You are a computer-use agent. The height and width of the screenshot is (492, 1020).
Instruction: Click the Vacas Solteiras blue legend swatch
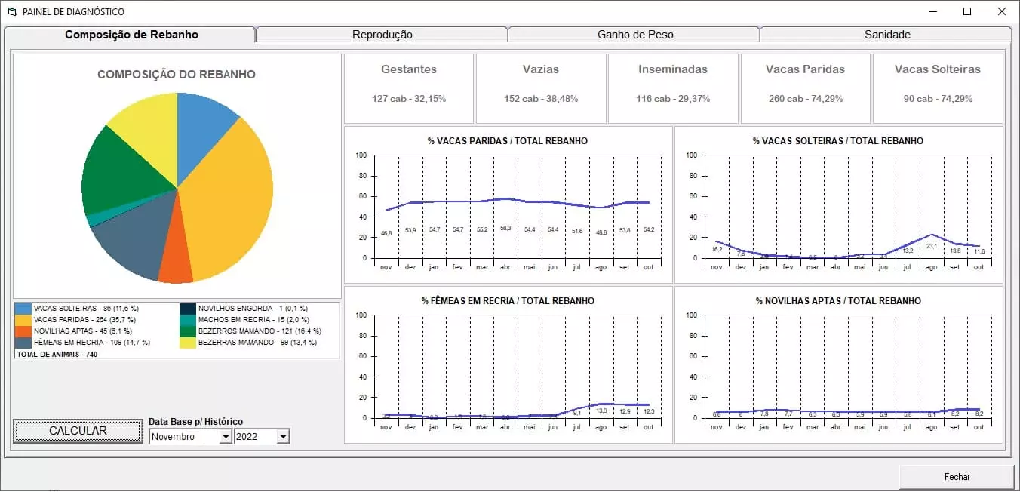point(23,309)
